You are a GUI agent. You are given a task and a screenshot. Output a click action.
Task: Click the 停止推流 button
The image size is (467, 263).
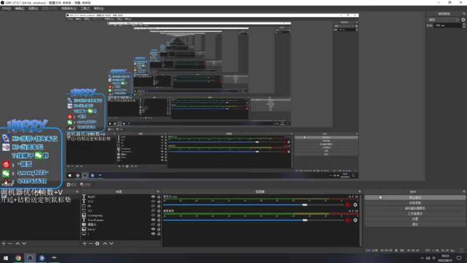tap(415, 198)
